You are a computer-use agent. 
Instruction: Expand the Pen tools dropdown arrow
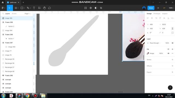click(30, 8)
